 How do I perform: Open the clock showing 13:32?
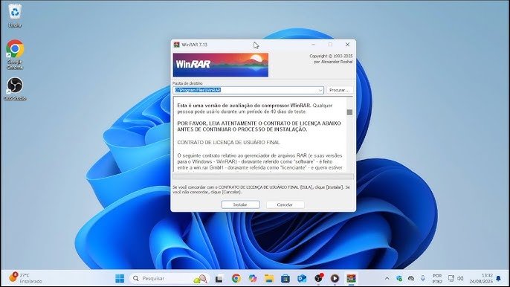coord(481,279)
